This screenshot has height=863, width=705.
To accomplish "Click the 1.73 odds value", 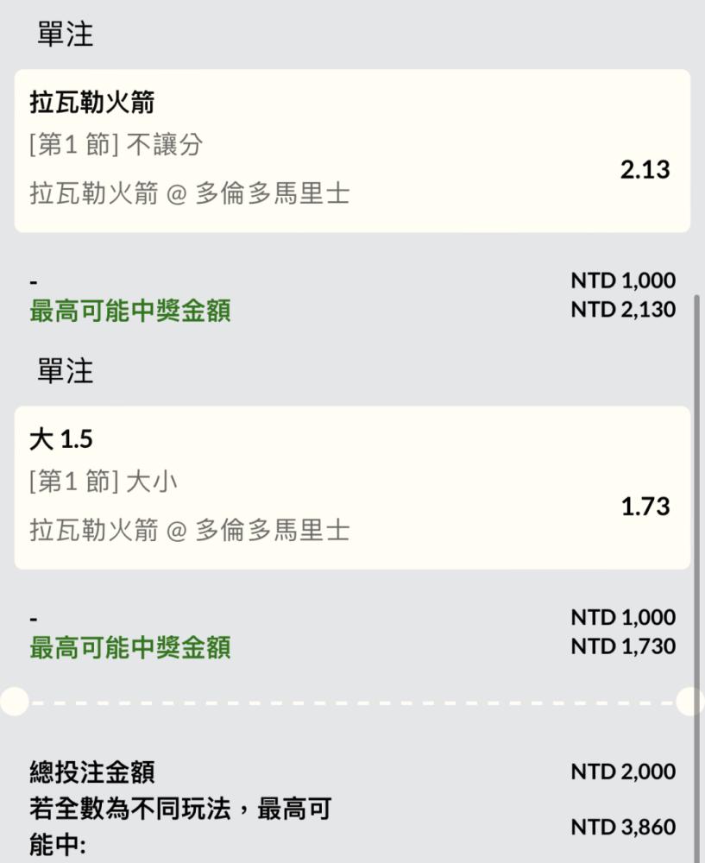I will click(x=645, y=507).
